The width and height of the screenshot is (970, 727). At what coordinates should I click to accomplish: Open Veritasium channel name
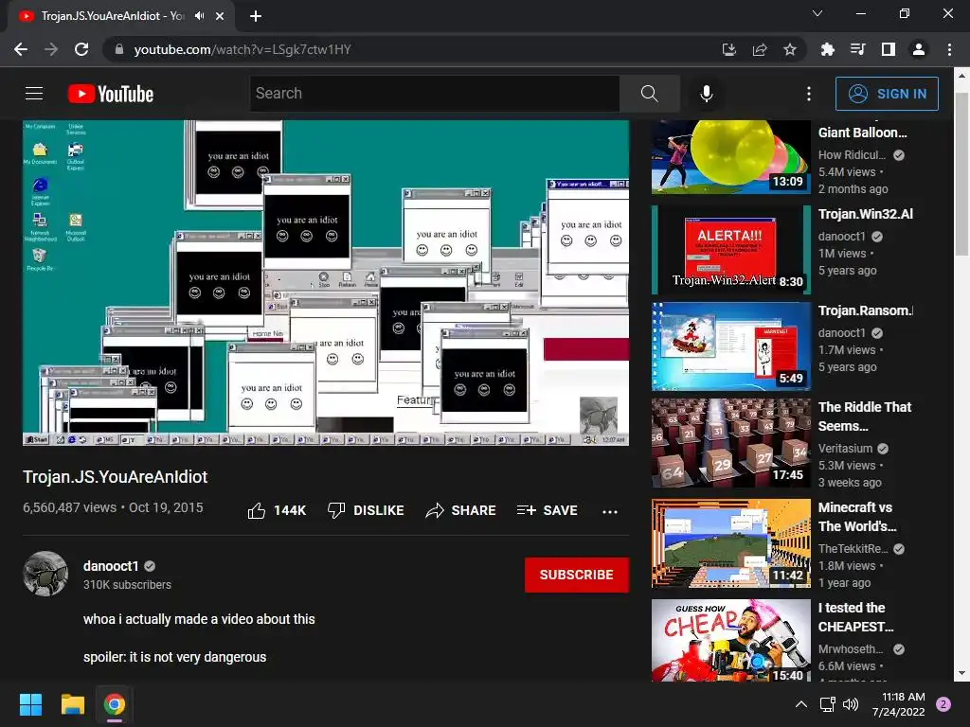pos(845,448)
